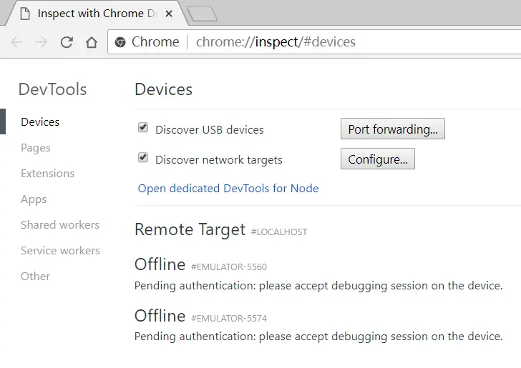Open a new tab

click(202, 14)
